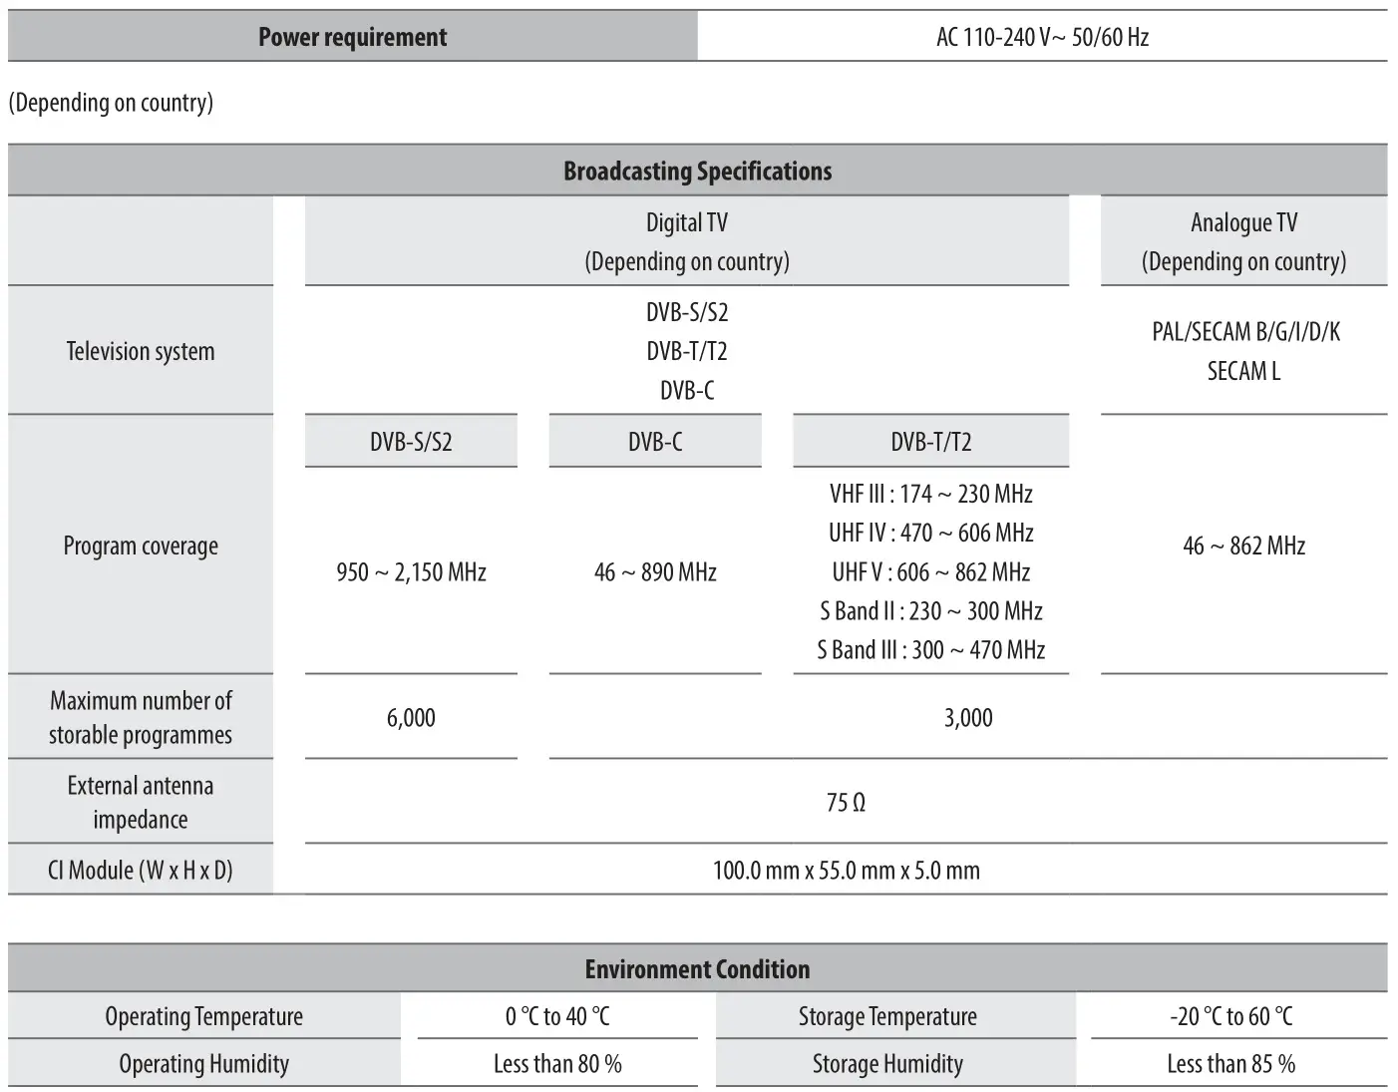
Task: Click the VHF III : 174 ~ 230 MHz line
Action: (930, 495)
